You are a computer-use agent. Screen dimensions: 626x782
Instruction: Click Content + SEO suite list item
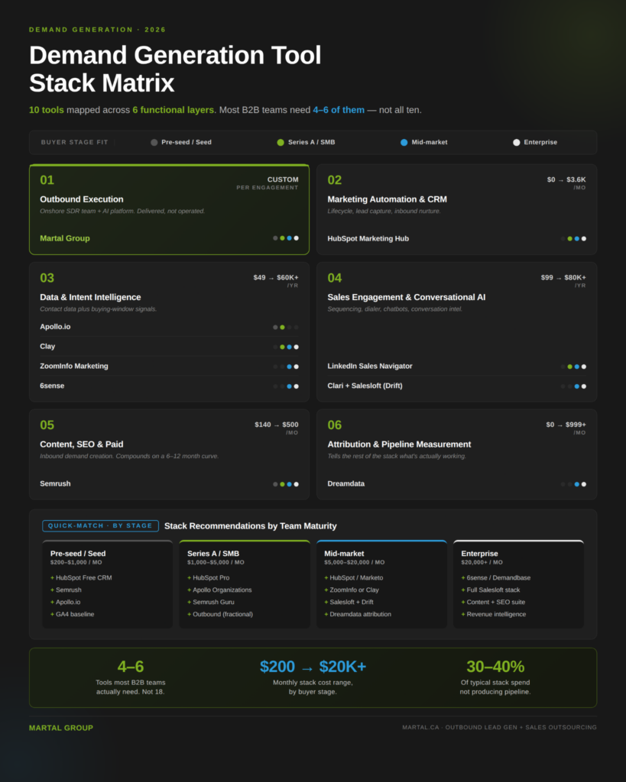(x=493, y=602)
